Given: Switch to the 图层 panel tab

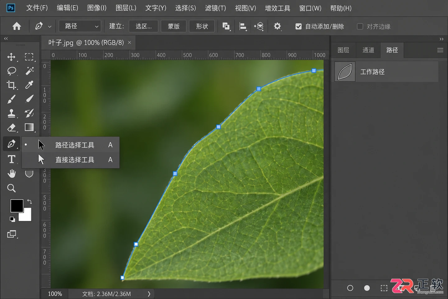Looking at the screenshot, I should pyautogui.click(x=343, y=50).
